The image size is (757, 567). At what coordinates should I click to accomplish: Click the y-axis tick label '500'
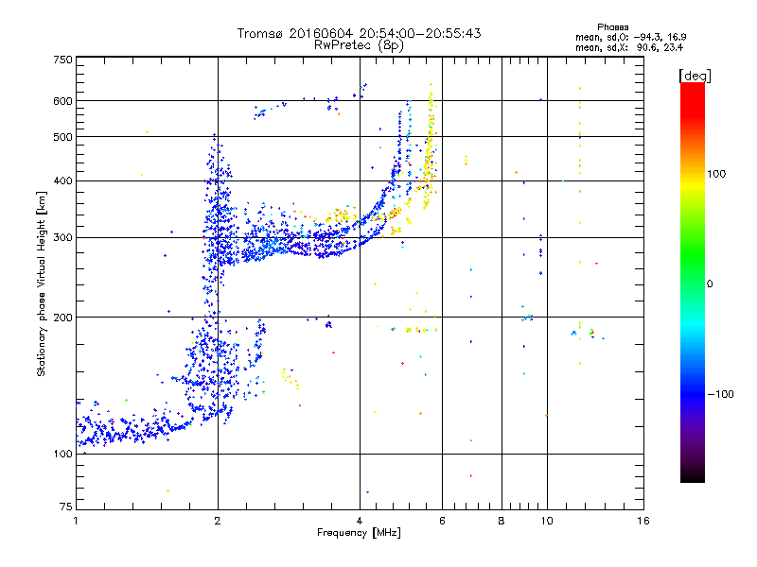point(63,137)
